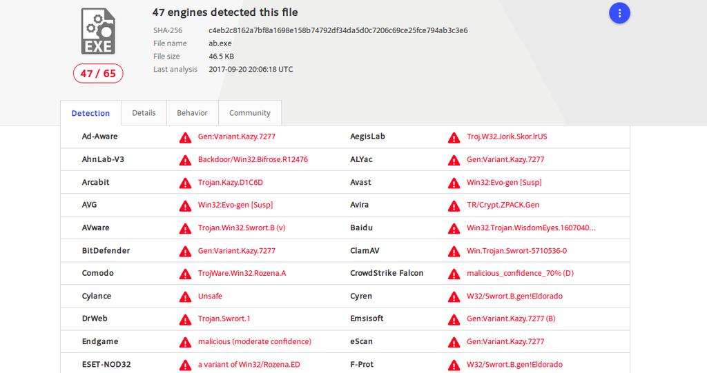Viewport: 707px width, 373px height.
Task: Click W32/Swrort.B.gen!Eldorado result for Cyren
Action: (514, 296)
